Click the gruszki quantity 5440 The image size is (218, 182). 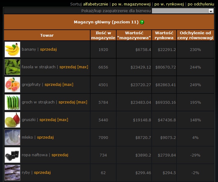coord(103,120)
